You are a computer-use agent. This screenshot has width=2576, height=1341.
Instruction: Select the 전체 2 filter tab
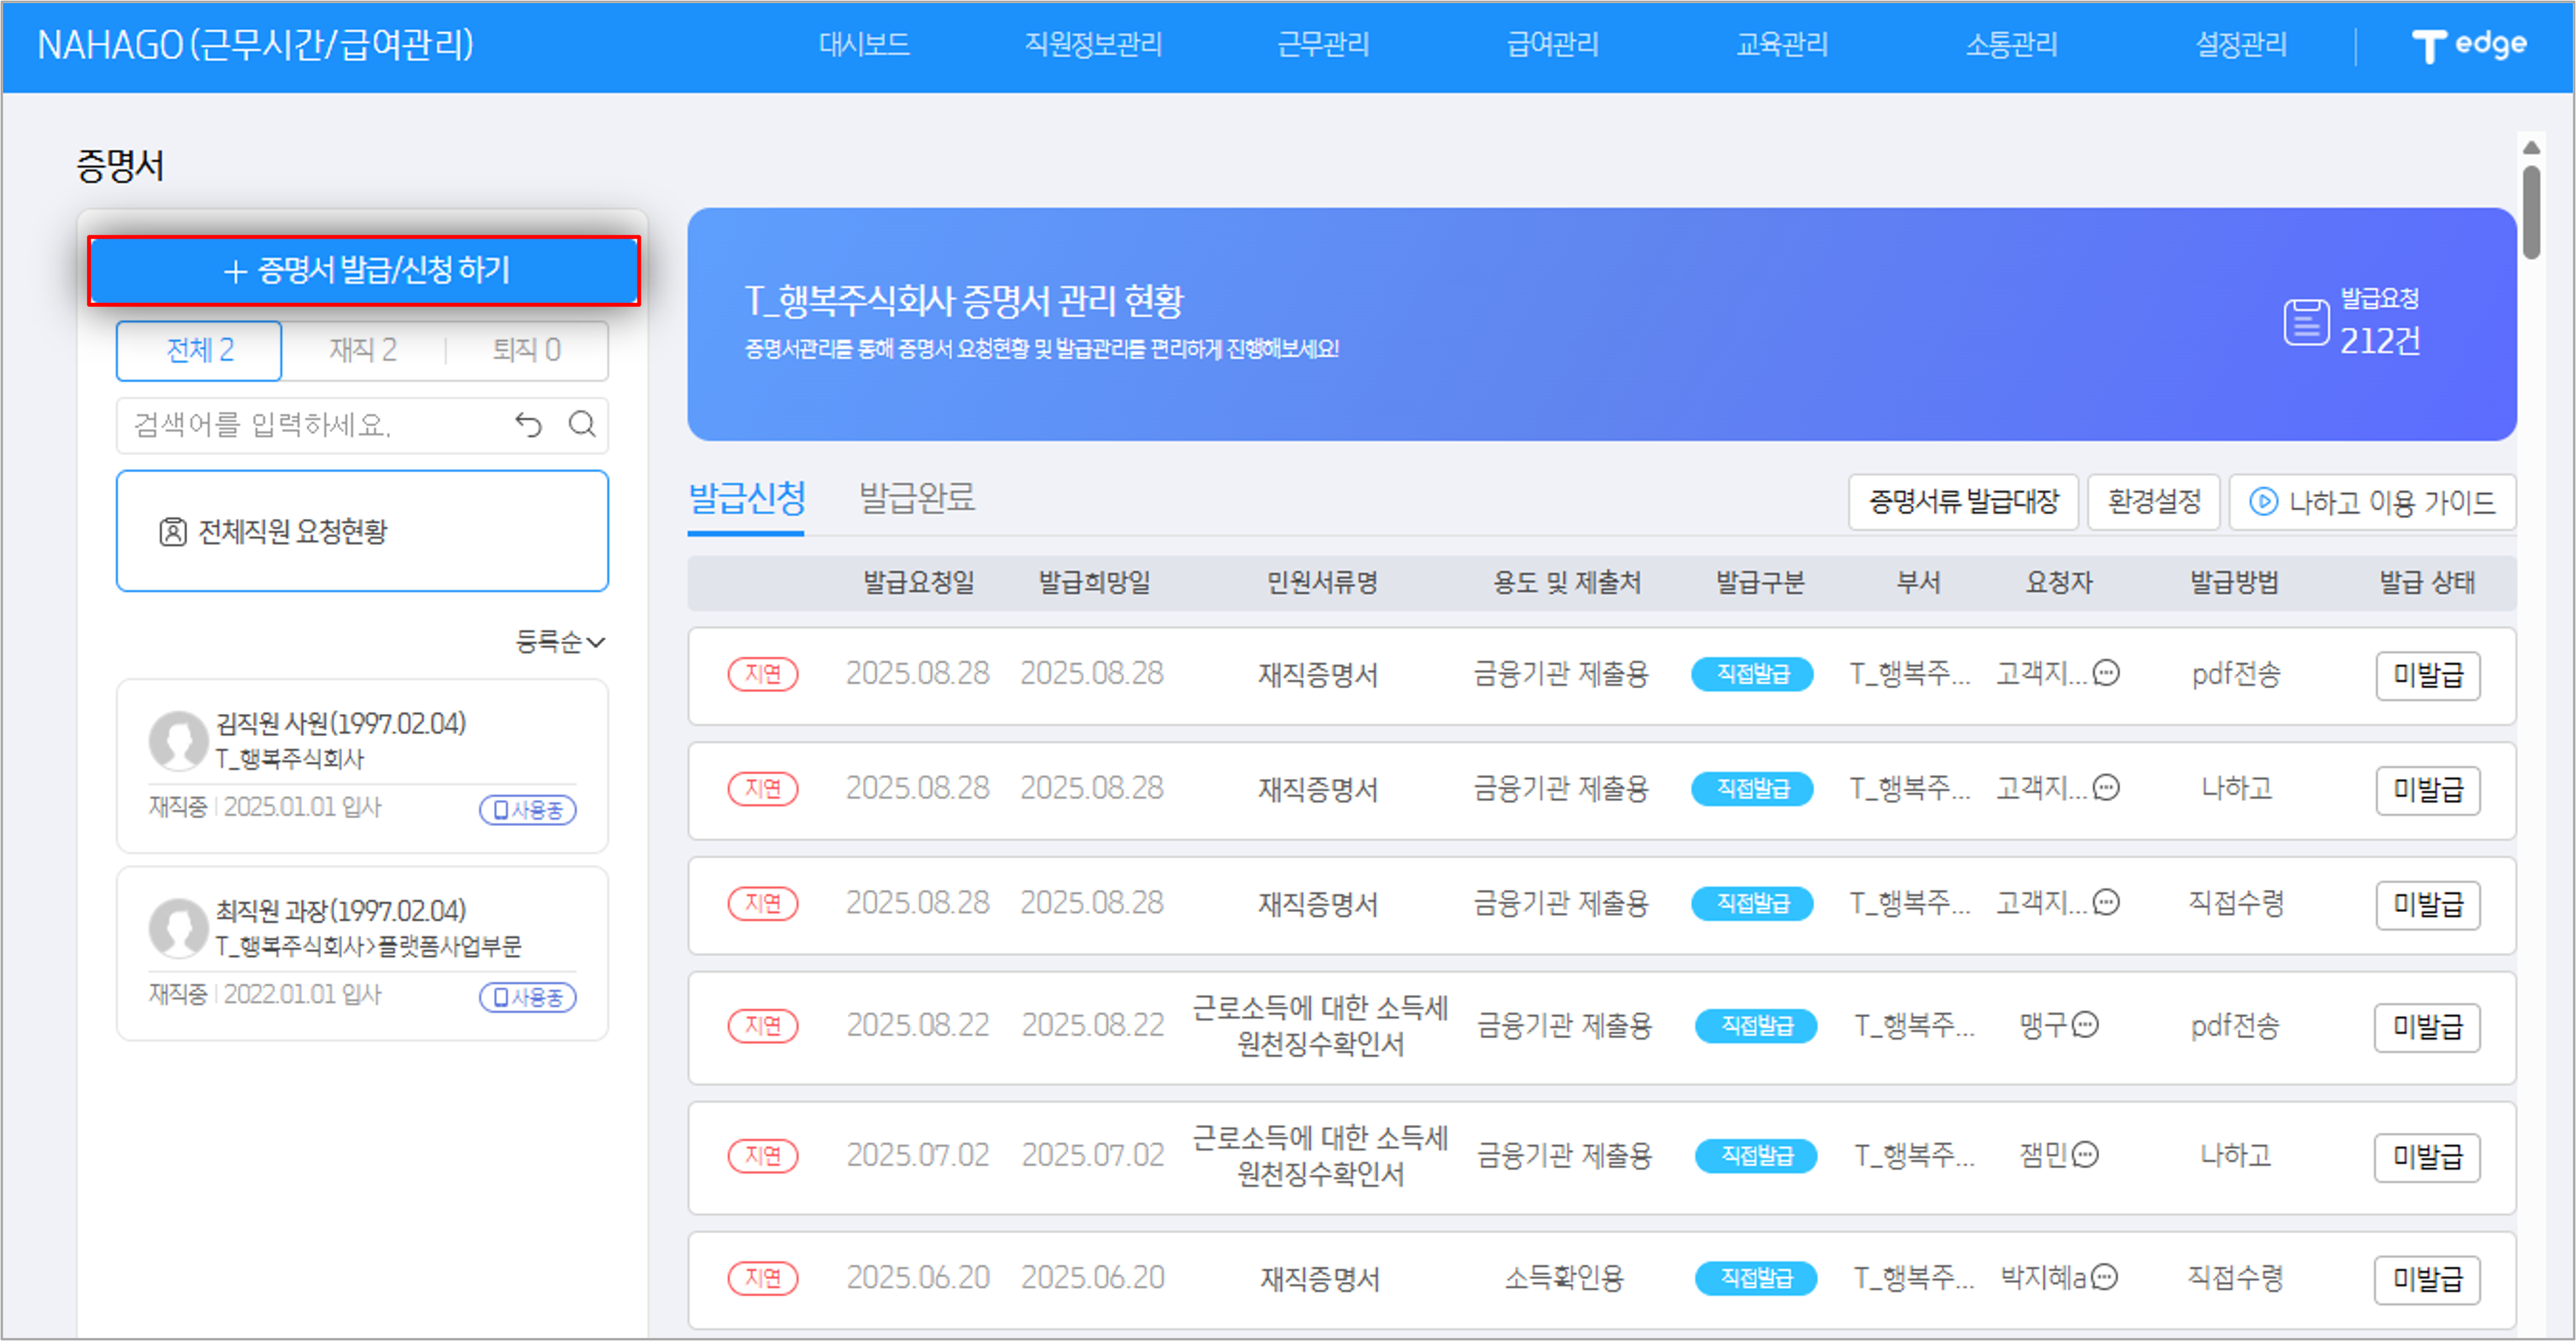(x=198, y=351)
